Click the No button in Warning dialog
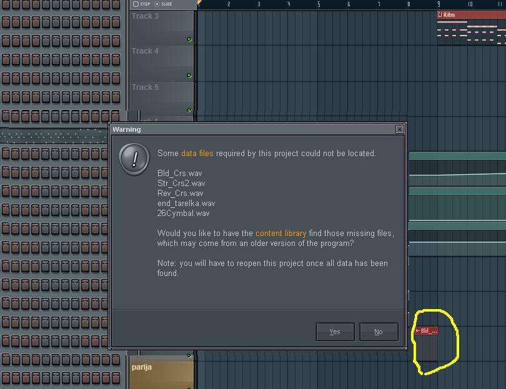506x389 pixels. (x=379, y=332)
